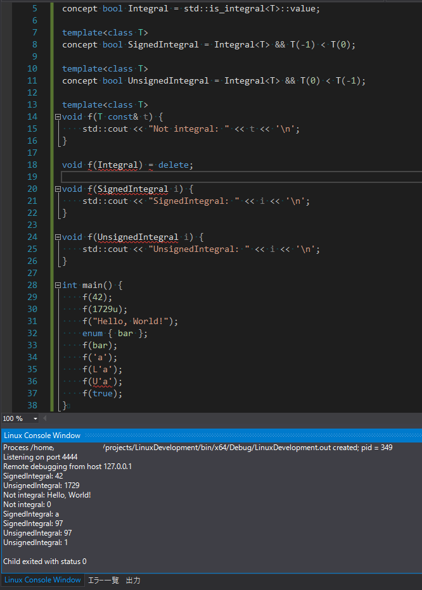422x590 pixels.
Task: Click 'delete' keyword on line 18
Action: tap(174, 165)
